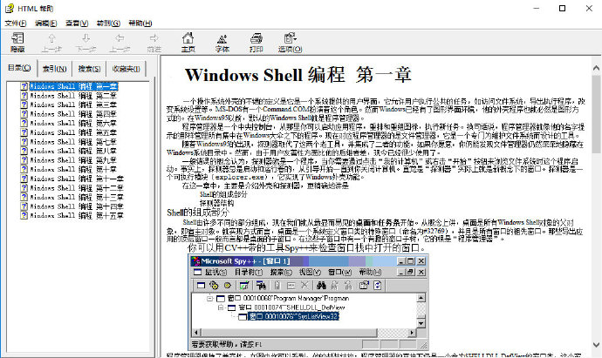Select Windows Shell 编程 第十章 topic
This screenshot has height=358, width=602.
point(73,169)
